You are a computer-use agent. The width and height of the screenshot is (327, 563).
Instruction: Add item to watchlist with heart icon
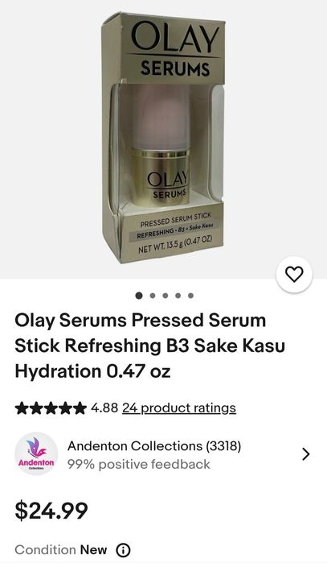[x=294, y=275]
